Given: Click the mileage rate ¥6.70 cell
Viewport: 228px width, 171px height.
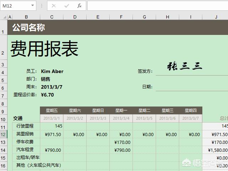Looking at the screenshot, I should pos(47,95).
